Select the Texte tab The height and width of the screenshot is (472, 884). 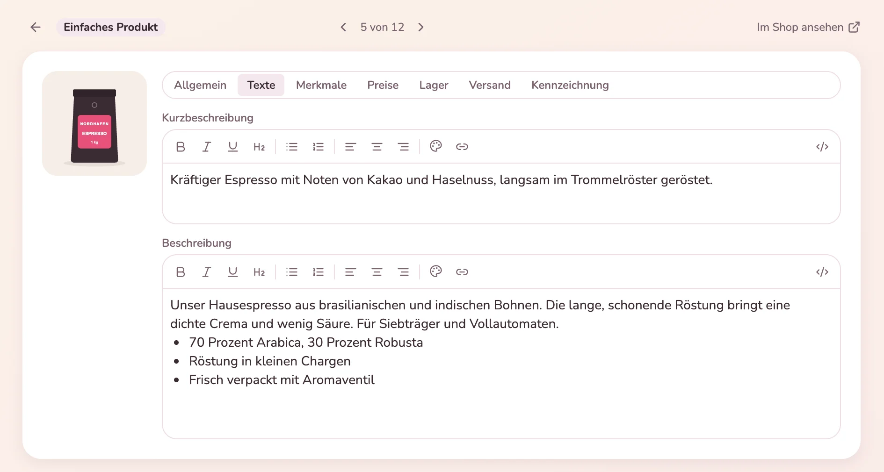(261, 85)
